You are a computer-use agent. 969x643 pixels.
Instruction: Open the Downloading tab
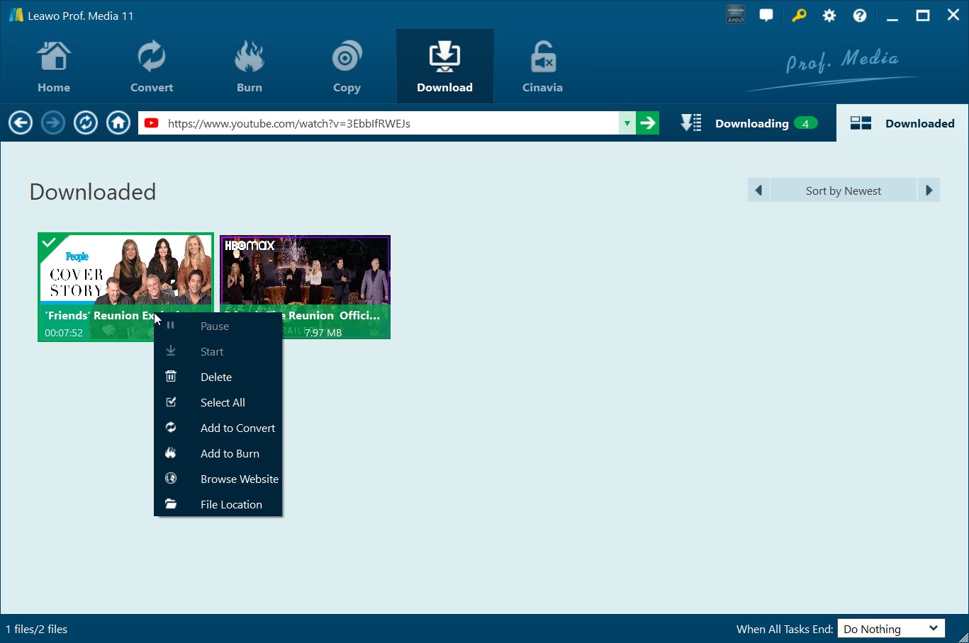(751, 123)
